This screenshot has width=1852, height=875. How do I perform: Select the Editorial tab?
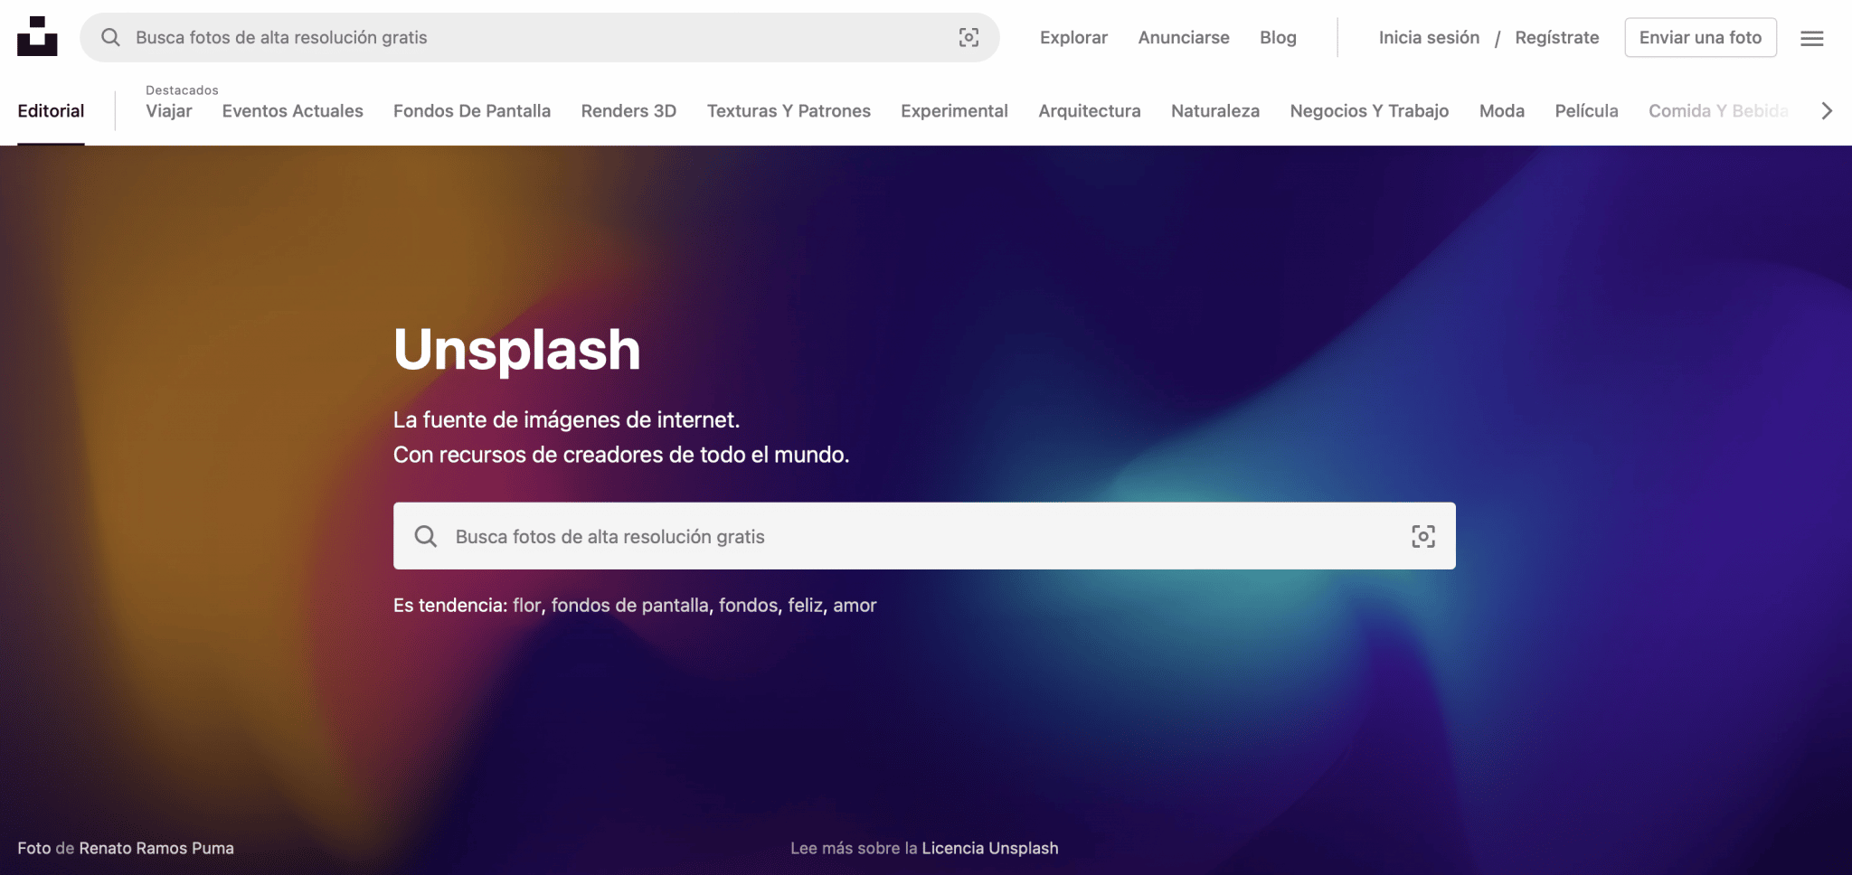[x=51, y=111]
